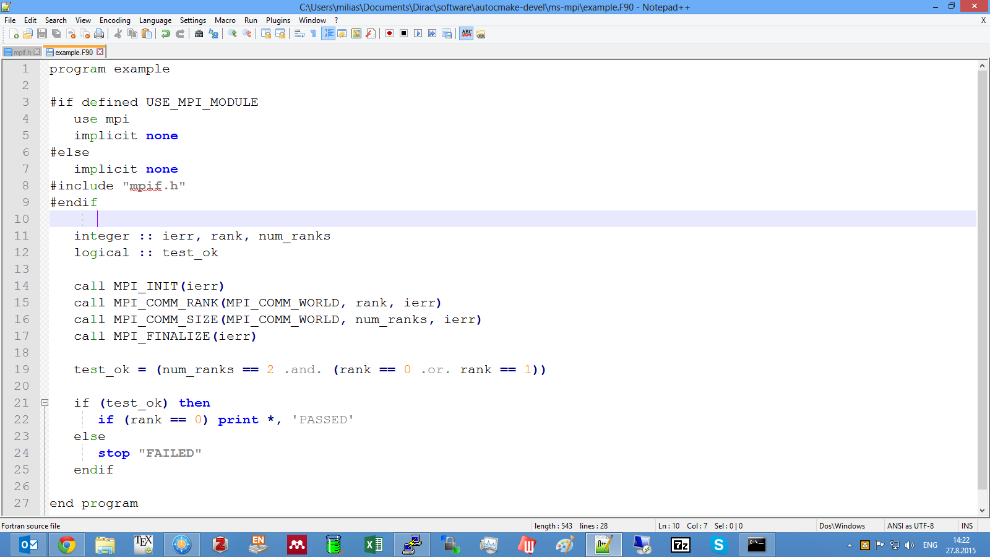990x557 pixels.
Task: Switch keyboard layout via ENG indicator
Action: 929,545
